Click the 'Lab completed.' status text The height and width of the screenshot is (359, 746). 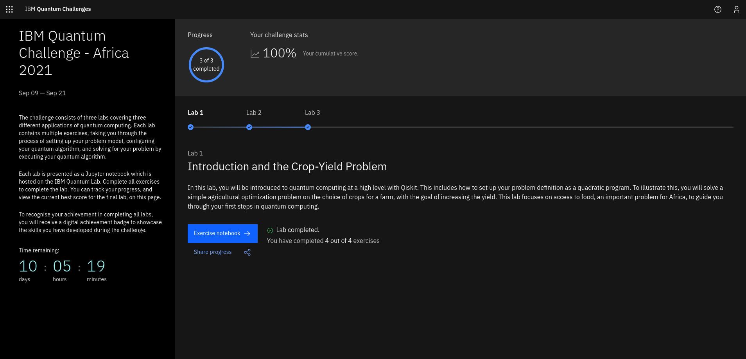(x=298, y=230)
